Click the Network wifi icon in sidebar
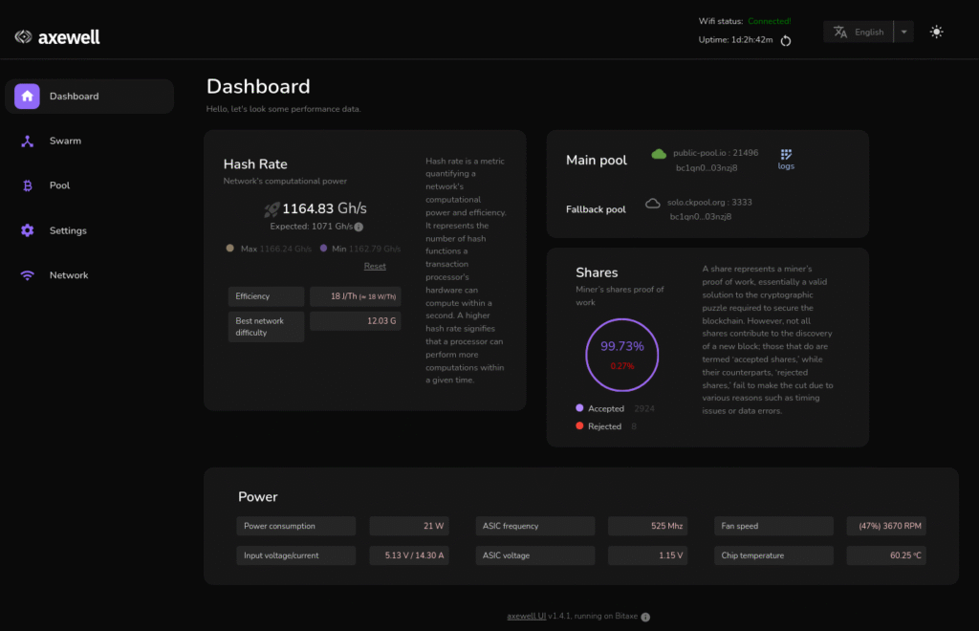 pyautogui.click(x=28, y=275)
